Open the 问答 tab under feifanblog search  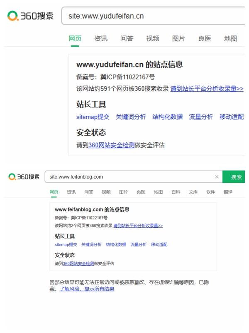(x=88, y=192)
